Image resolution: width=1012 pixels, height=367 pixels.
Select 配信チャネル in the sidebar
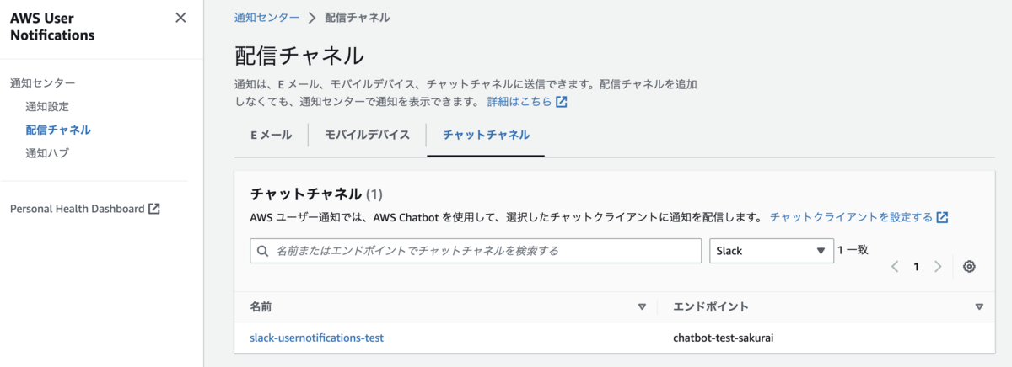[58, 130]
